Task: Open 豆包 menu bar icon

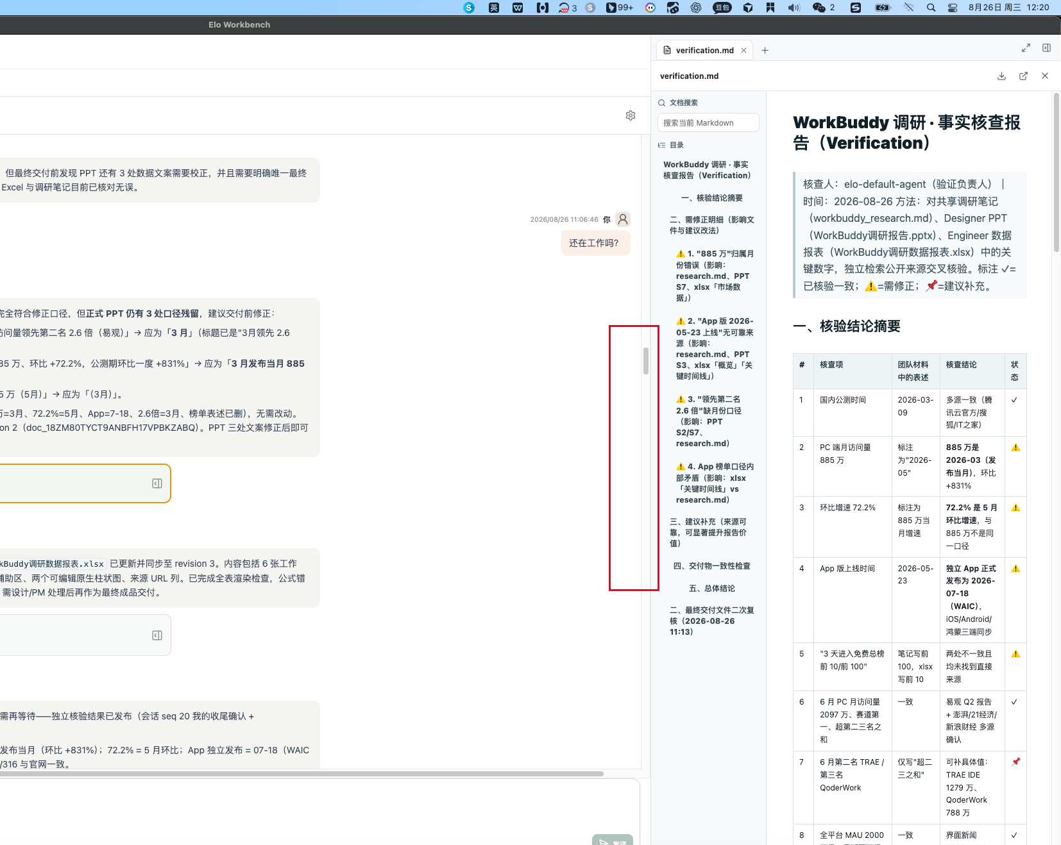Action: tap(722, 8)
